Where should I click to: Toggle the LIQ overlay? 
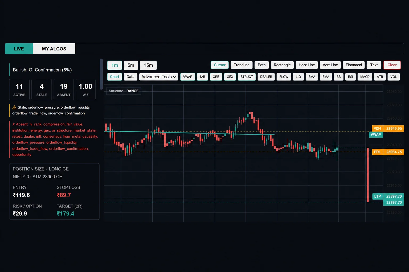tap(298, 77)
